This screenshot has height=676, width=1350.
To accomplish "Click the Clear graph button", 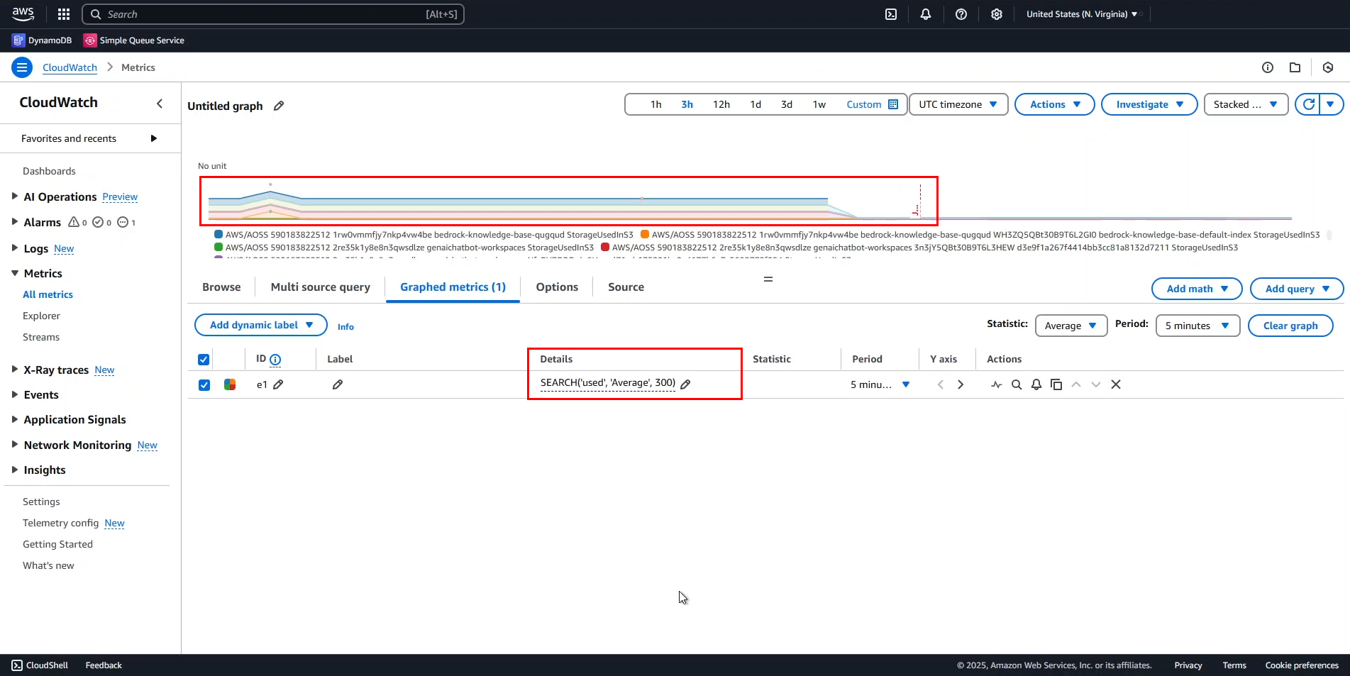I will pos(1290,325).
